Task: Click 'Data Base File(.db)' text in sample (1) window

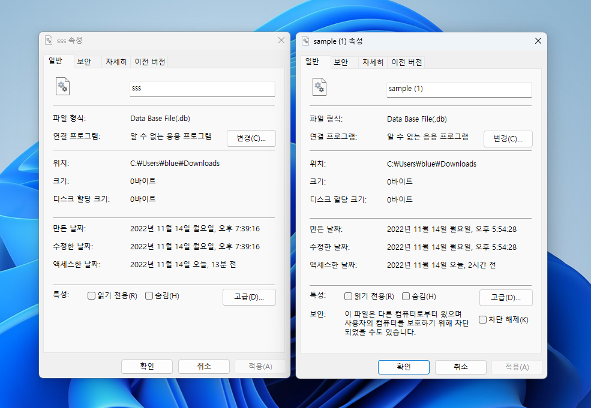Action: point(417,119)
